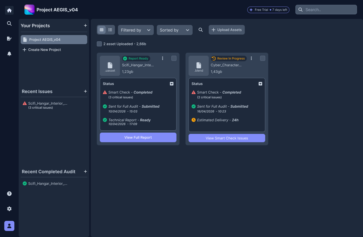Click the Upload Assets button
The height and width of the screenshot is (237, 363).
click(227, 30)
